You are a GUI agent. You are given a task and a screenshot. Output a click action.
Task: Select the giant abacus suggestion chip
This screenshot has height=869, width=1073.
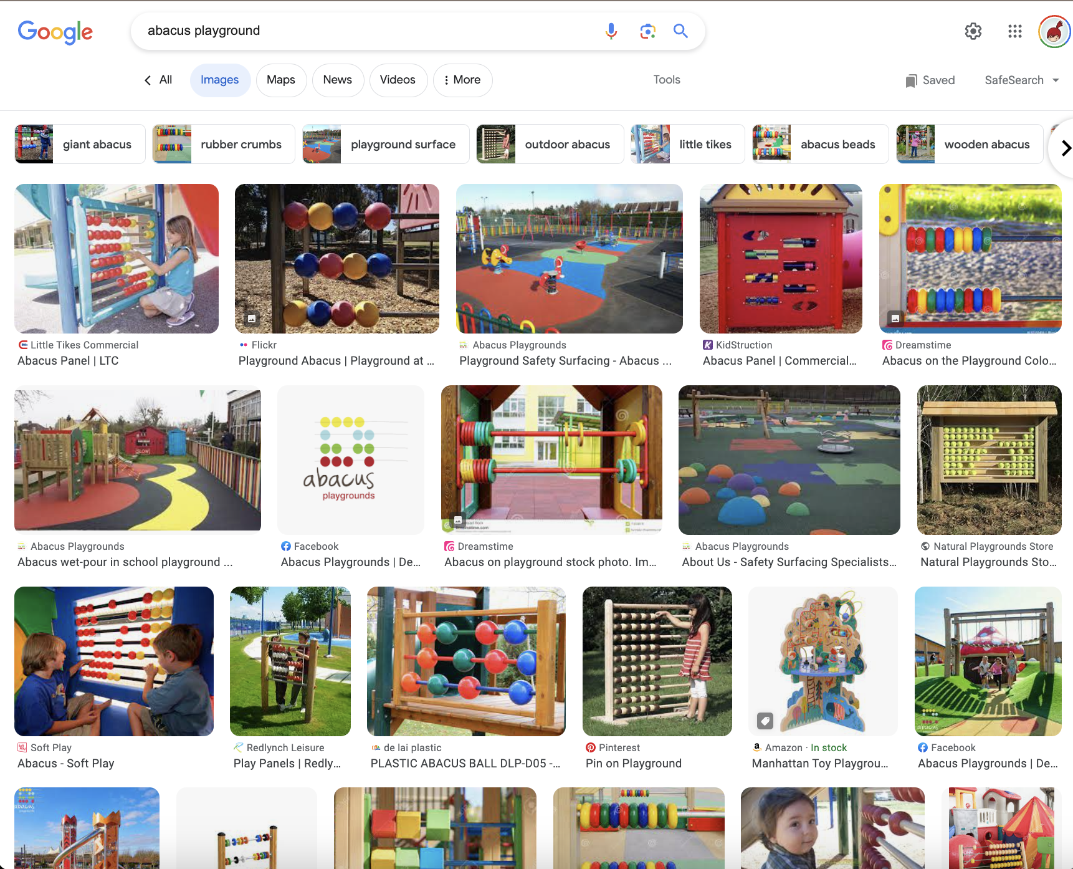pyautogui.click(x=80, y=144)
